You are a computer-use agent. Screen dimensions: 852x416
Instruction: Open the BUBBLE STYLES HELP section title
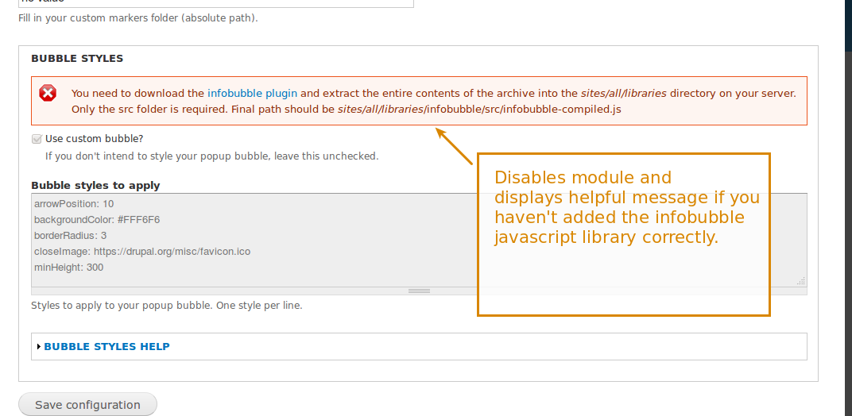(106, 347)
